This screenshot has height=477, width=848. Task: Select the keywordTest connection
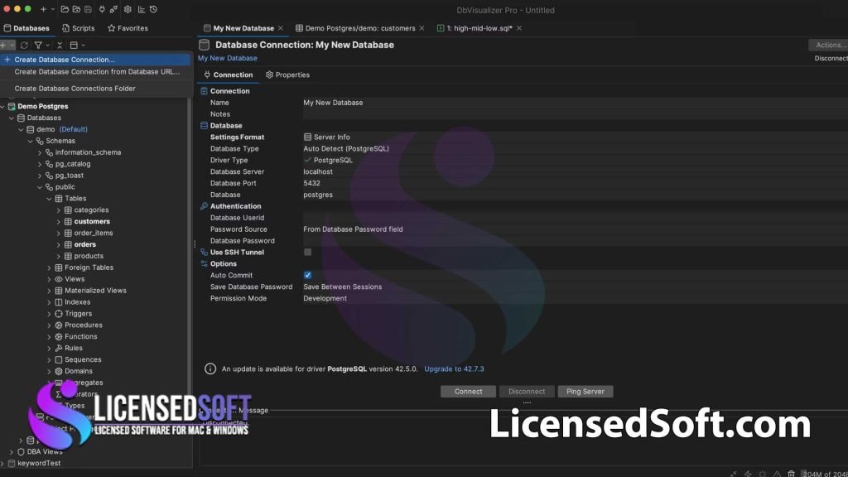tap(39, 463)
